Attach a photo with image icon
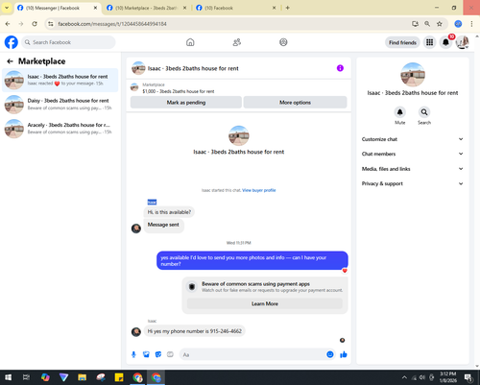This screenshot has height=385, width=480. pos(146,354)
